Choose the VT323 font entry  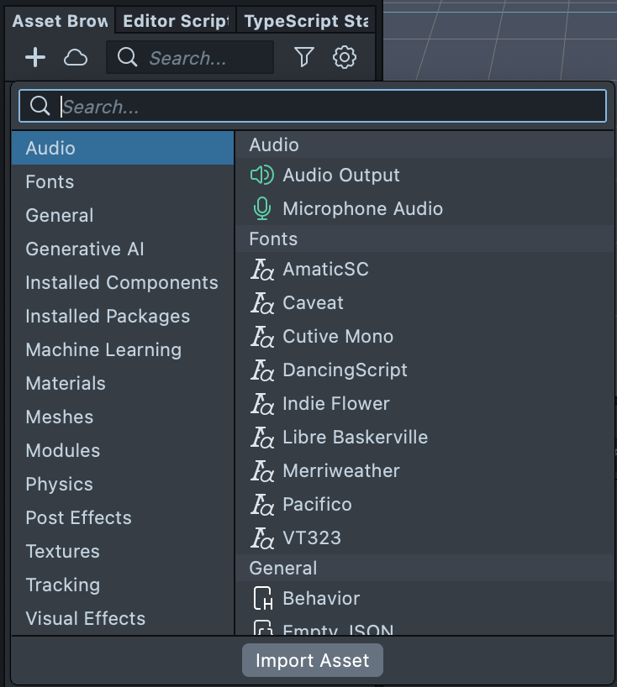coord(312,538)
